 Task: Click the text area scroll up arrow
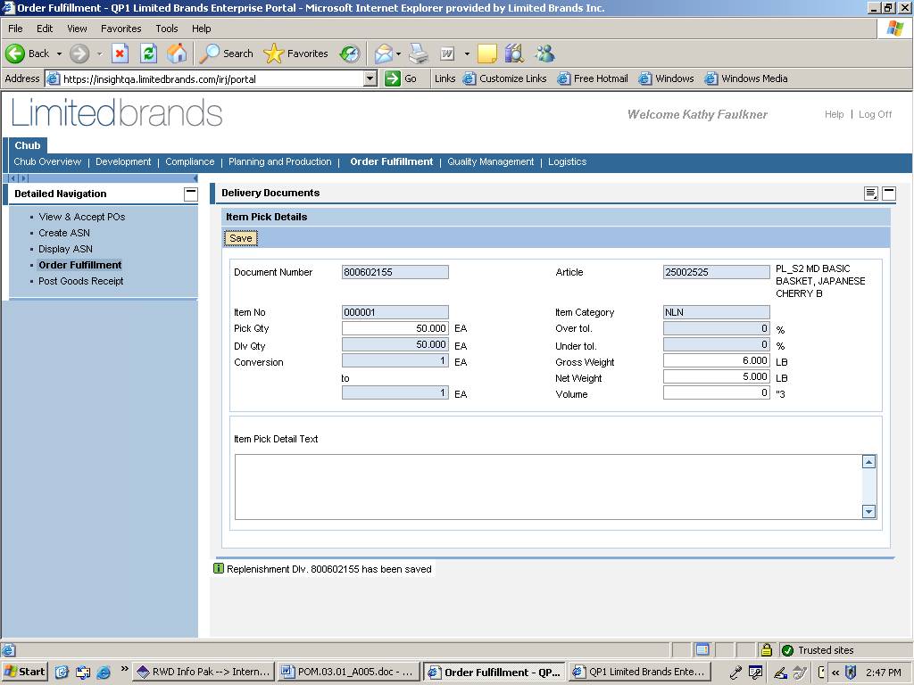868,462
